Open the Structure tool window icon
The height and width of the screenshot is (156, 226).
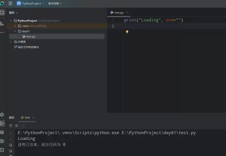(2, 24)
